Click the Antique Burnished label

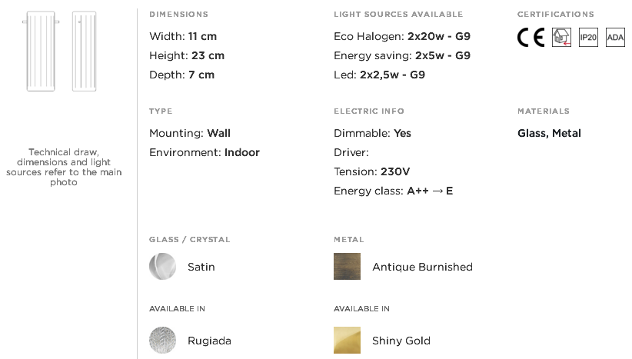click(x=422, y=267)
